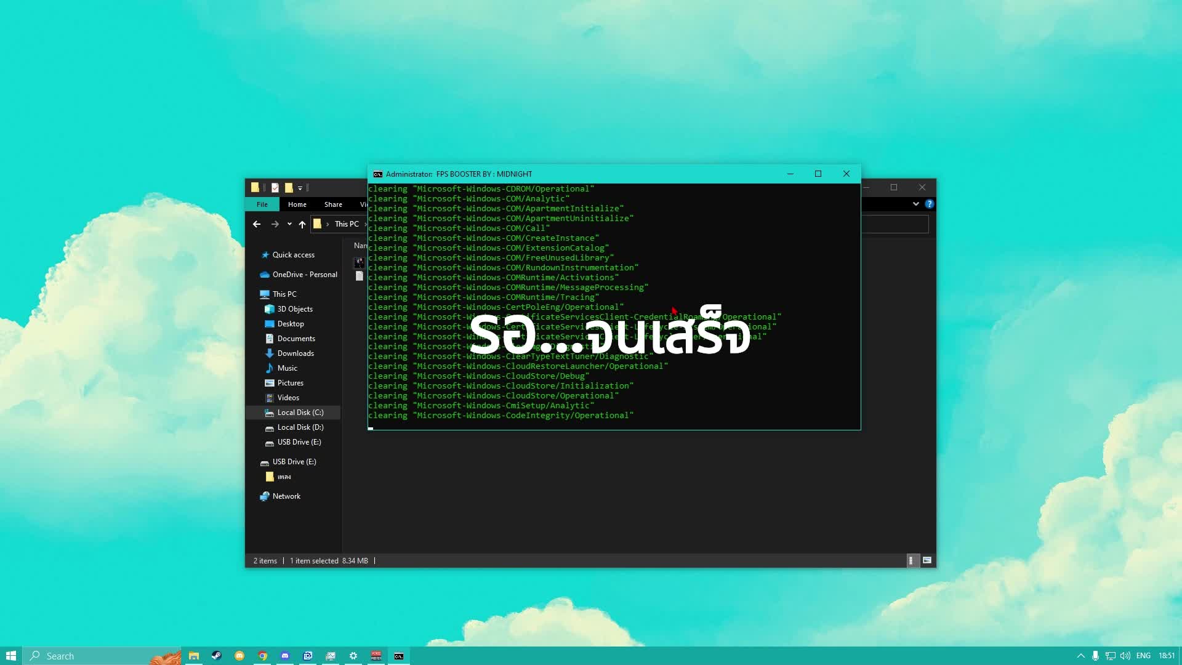
Task: Go back with the Explorer back arrow
Action: [x=257, y=224]
